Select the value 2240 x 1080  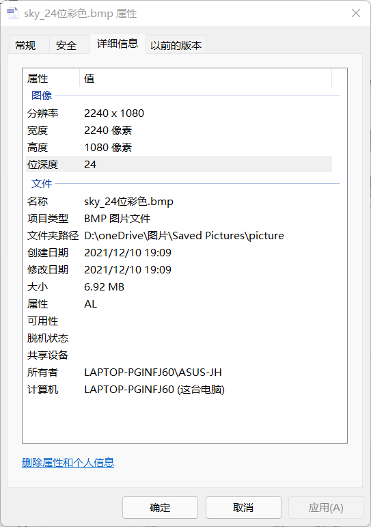(114, 113)
